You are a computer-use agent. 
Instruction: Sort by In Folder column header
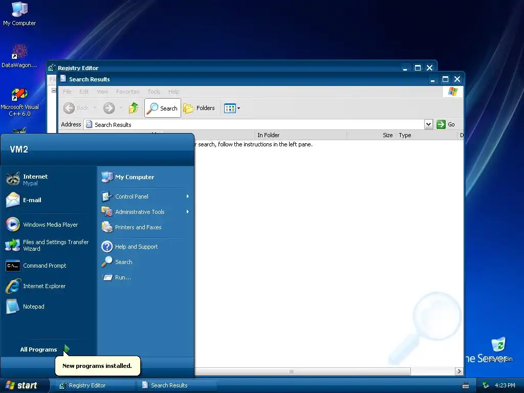pyautogui.click(x=300, y=135)
